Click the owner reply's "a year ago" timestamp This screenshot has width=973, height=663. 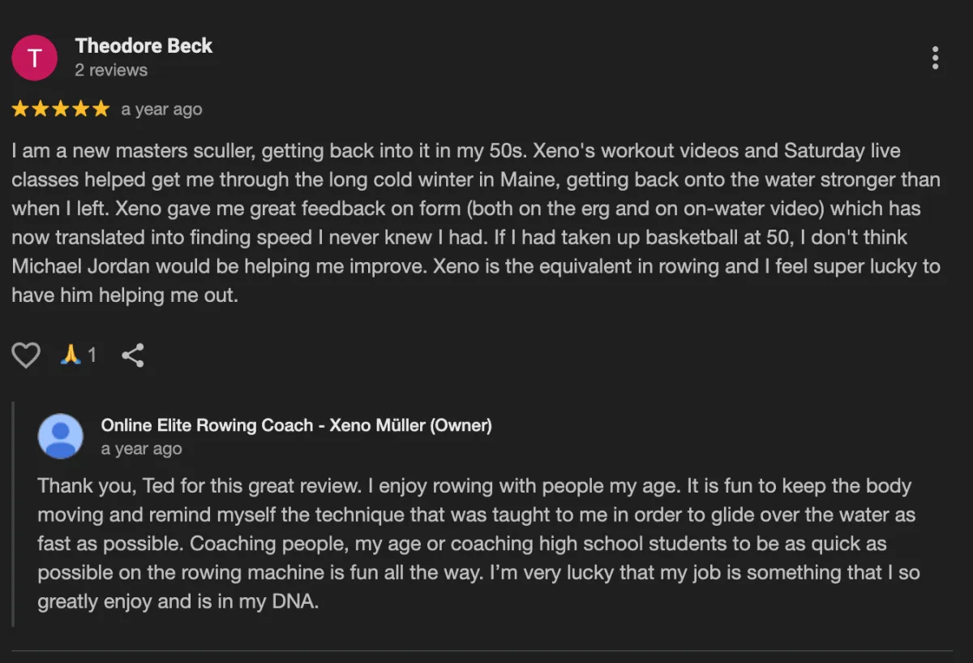[141, 449]
